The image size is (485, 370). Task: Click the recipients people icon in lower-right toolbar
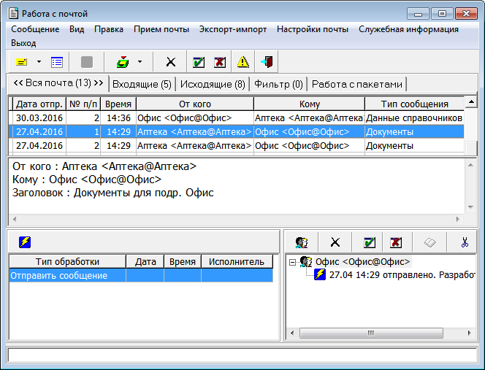click(x=301, y=242)
